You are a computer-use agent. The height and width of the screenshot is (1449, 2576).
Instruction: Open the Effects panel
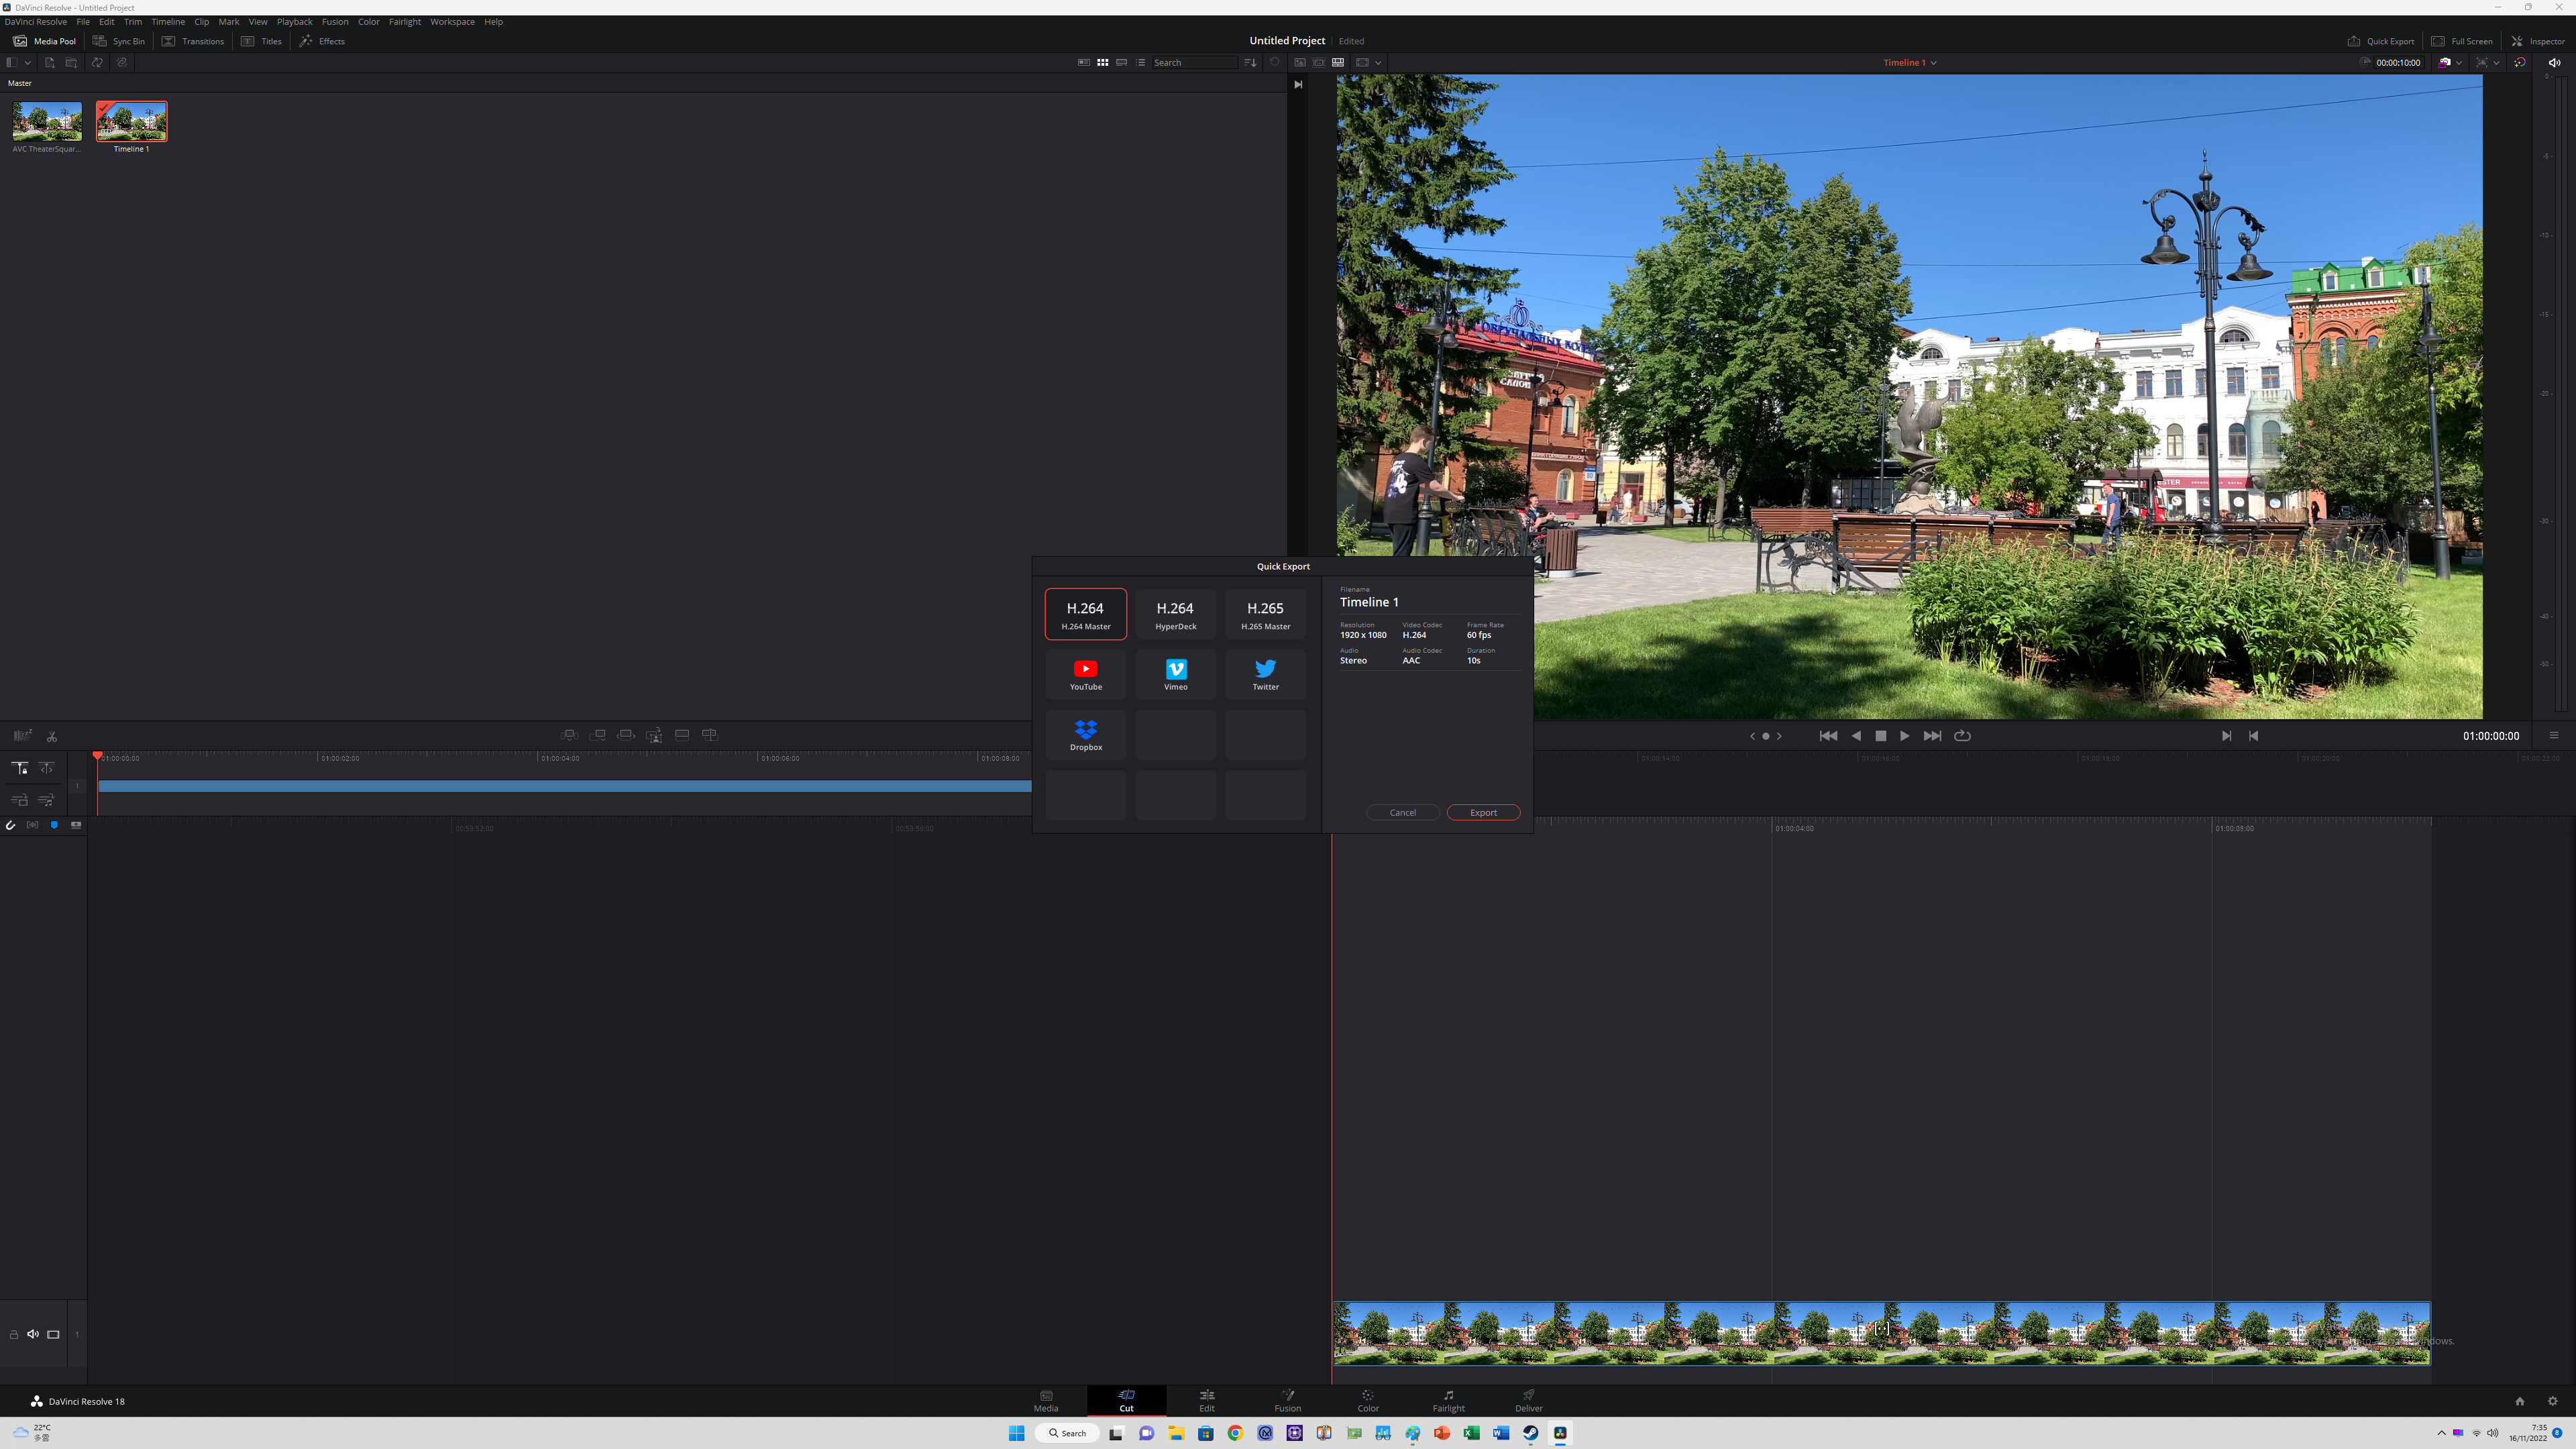(322, 41)
